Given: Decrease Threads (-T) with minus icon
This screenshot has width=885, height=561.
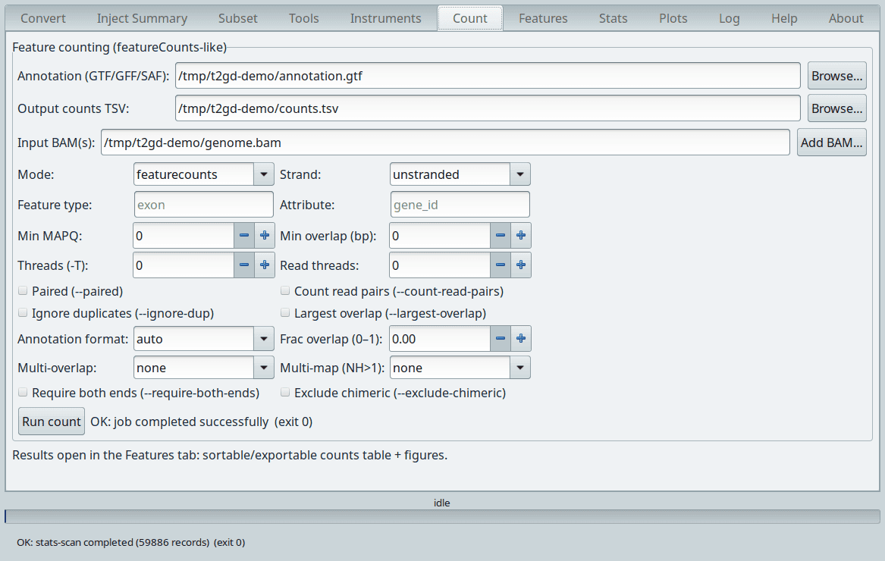Looking at the screenshot, I should point(244,265).
